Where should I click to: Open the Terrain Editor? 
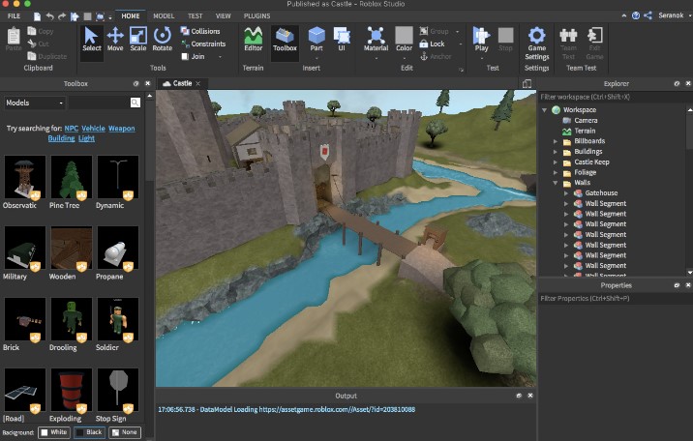click(x=254, y=40)
